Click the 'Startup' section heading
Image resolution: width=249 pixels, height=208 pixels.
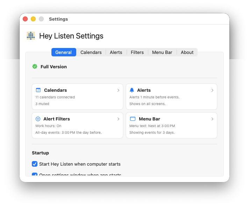point(40,153)
